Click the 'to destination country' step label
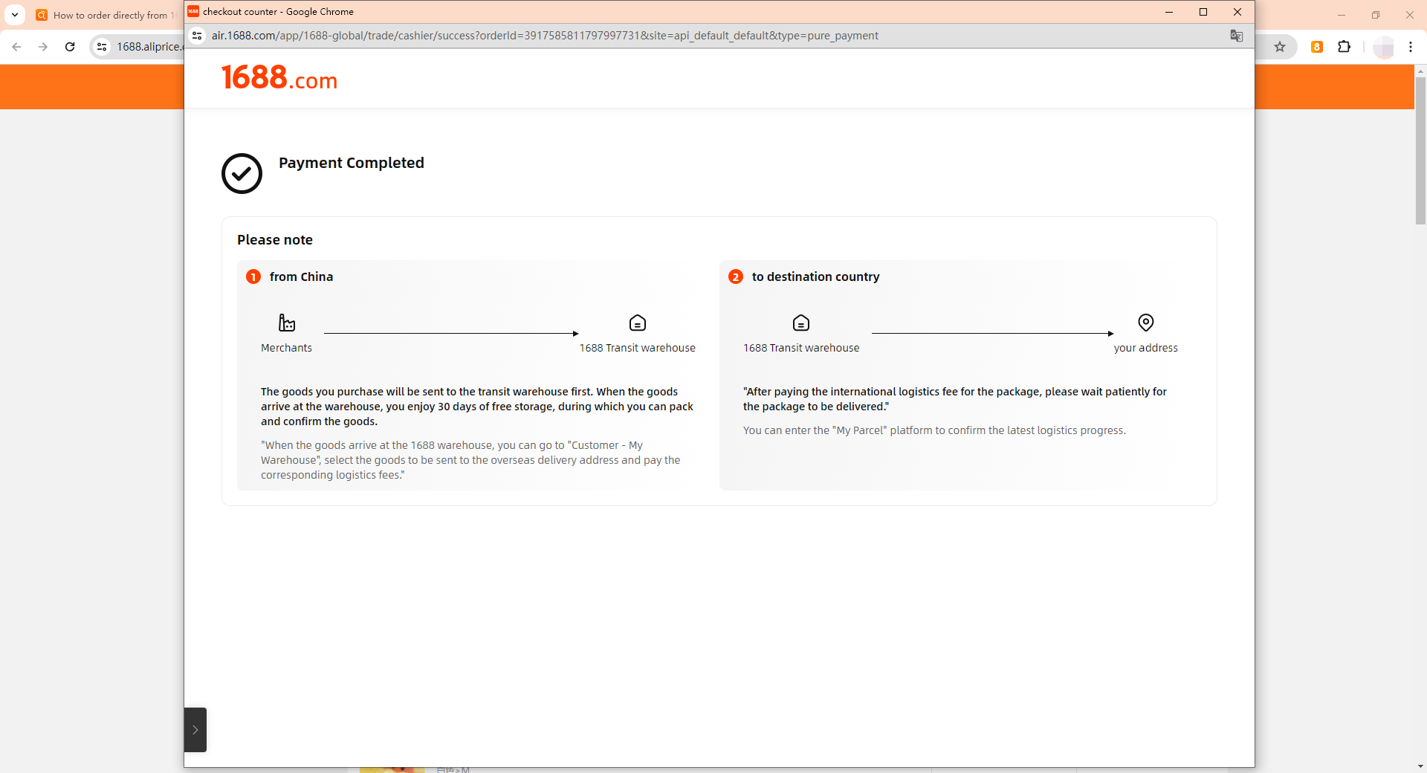The height and width of the screenshot is (773, 1427). coord(815,276)
